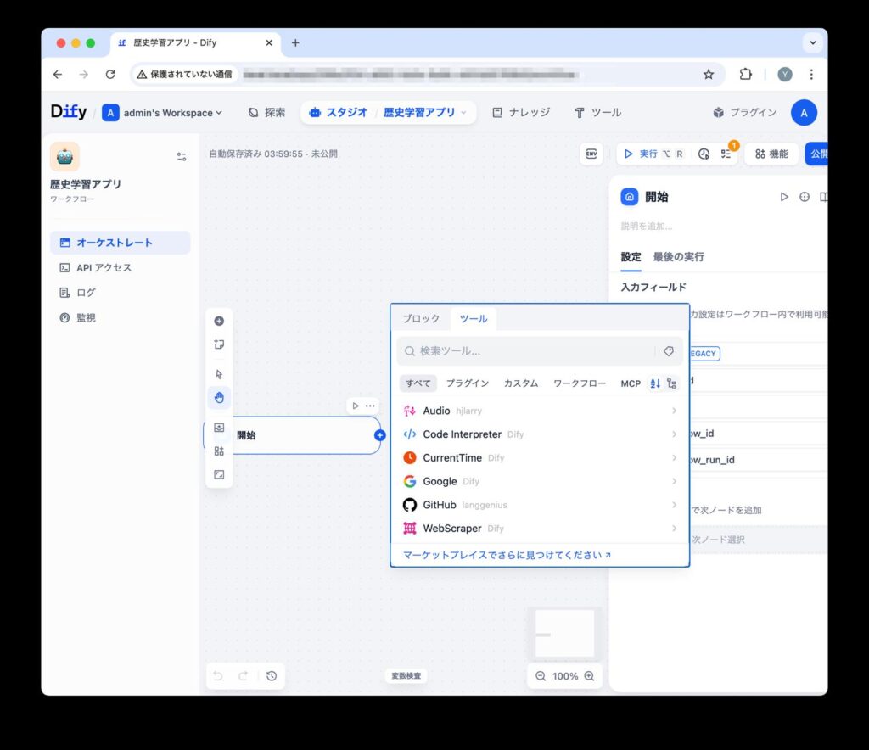This screenshot has width=869, height=750.
Task: Click the tag filter icon in search bar
Action: tap(668, 351)
